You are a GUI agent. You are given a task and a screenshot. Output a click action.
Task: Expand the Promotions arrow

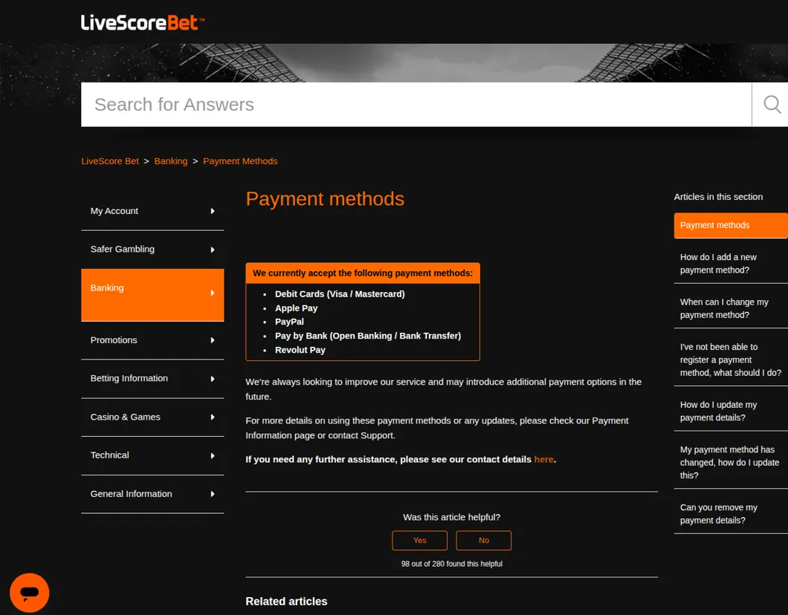[x=213, y=340]
